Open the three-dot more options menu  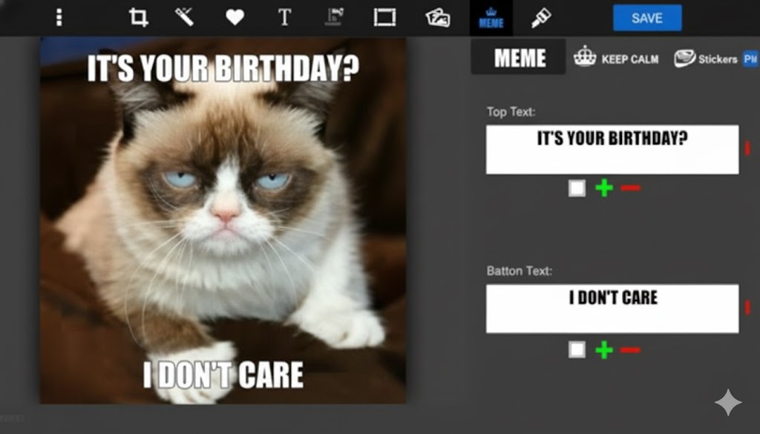point(59,18)
